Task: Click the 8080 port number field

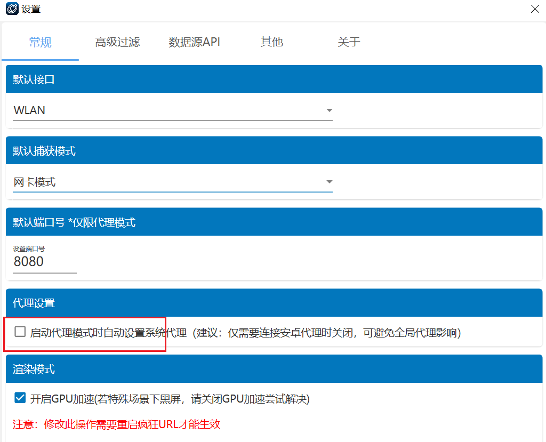Action: pyautogui.click(x=44, y=262)
